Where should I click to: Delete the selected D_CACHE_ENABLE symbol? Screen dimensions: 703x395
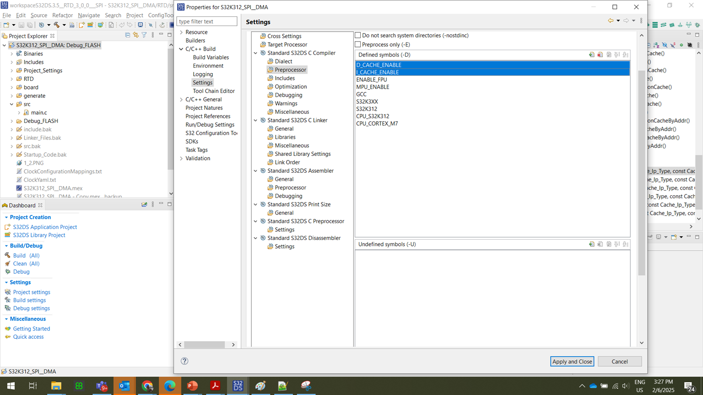600,54
